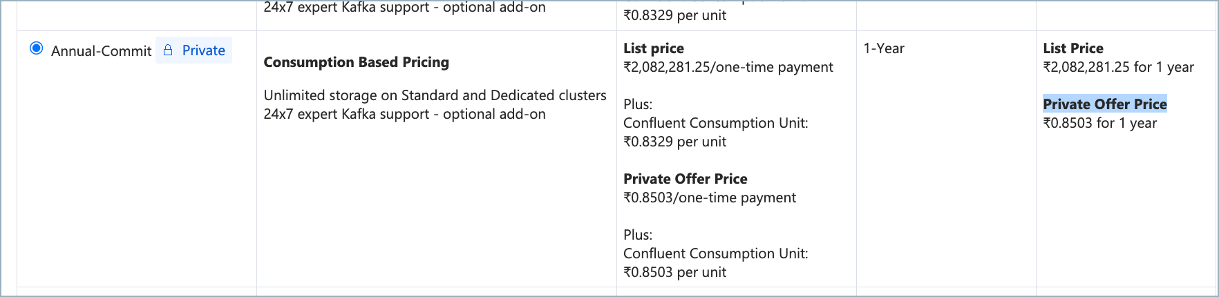Click the List price heading above one-time payment
The width and height of the screenshot is (1219, 297).
point(653,48)
